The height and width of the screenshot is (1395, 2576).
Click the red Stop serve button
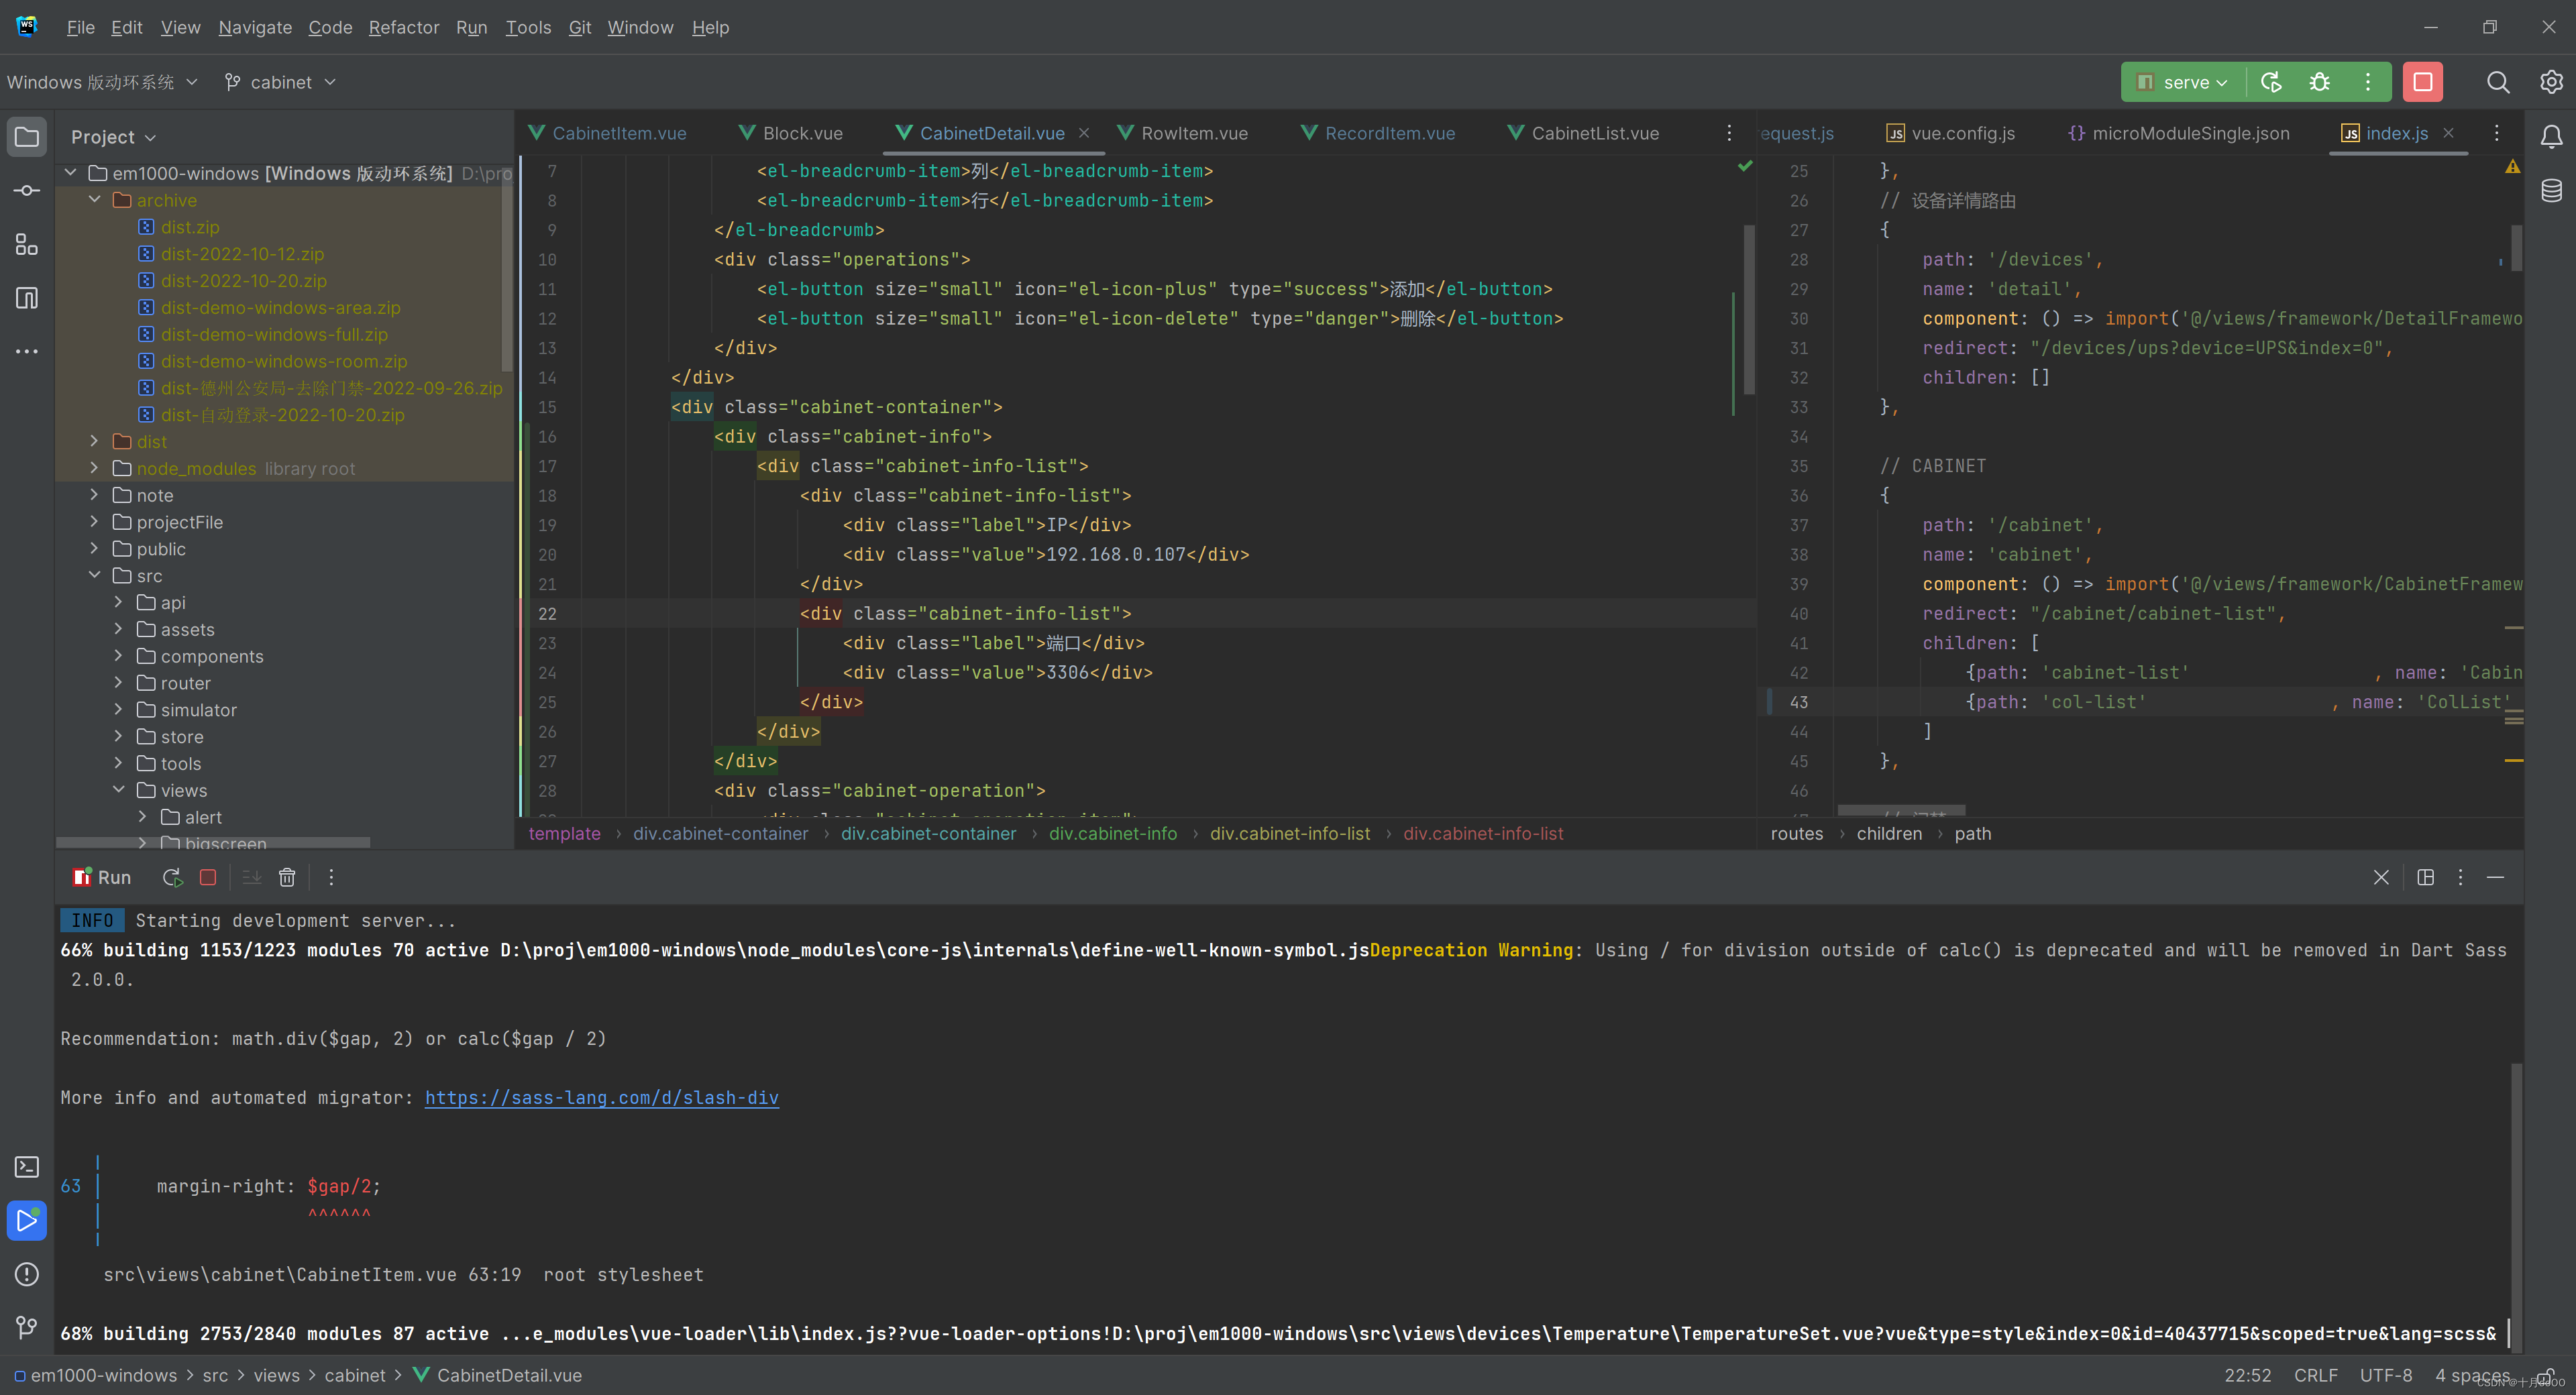2422,82
